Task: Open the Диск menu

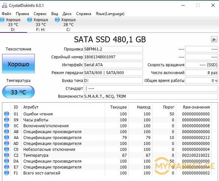Action: [x=67, y=14]
